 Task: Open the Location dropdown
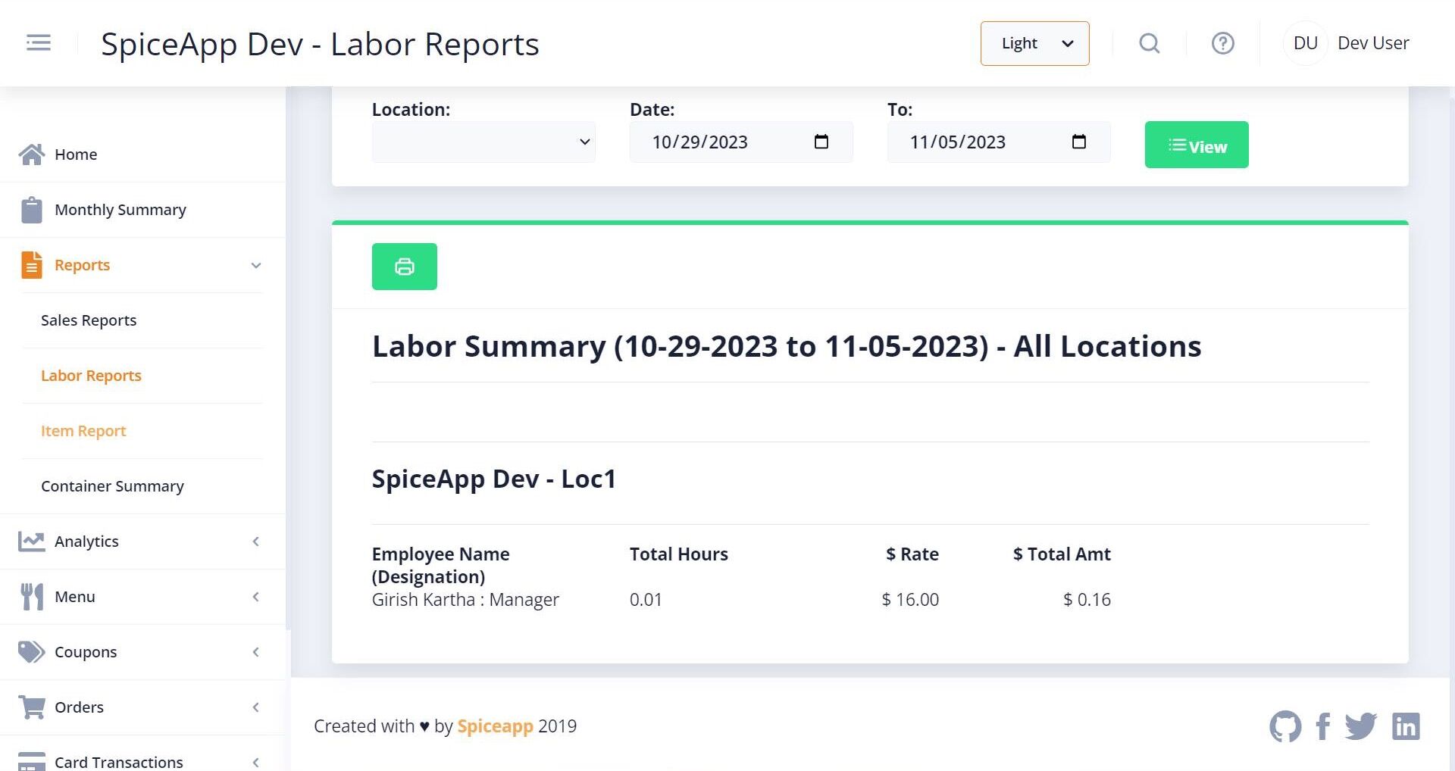483,142
